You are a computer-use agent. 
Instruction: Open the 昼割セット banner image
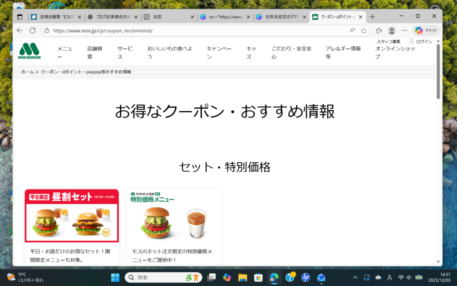72,216
